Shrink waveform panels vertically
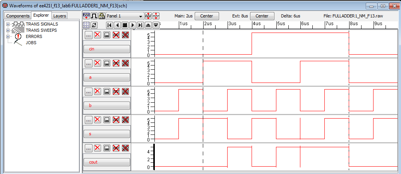 point(156,16)
